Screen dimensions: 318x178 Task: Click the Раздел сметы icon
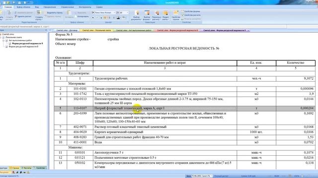(165, 15)
